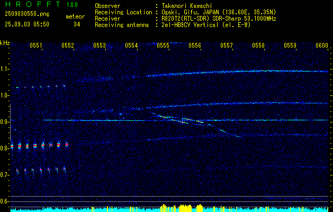Screen dimensions: 333x212
Task: Select the version number 1.0.0
Action: [72, 5]
